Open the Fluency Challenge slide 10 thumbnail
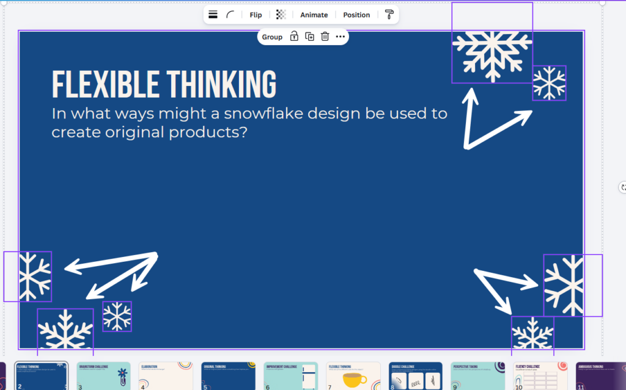 [x=540, y=375]
